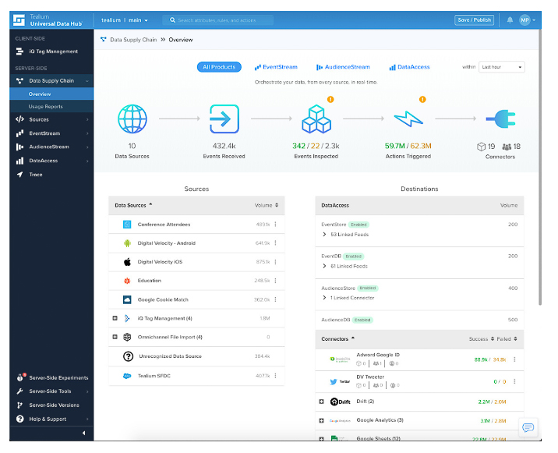Open Help & Support menu
The height and width of the screenshot is (453, 558).
click(x=48, y=419)
